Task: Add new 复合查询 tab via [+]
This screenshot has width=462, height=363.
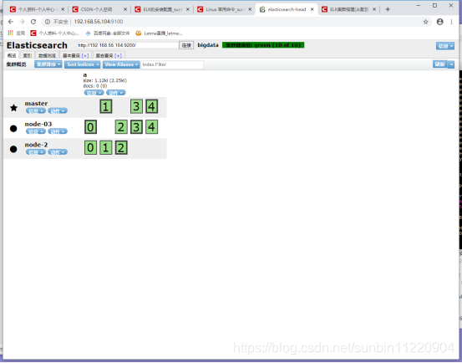Action: coord(118,55)
